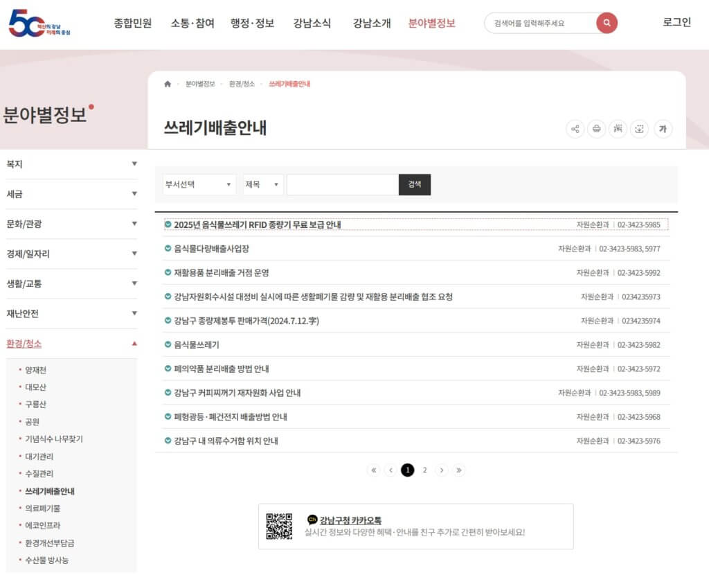The width and height of the screenshot is (709, 575).
Task: Click the home icon in the breadcrumb
Action: pos(167,83)
